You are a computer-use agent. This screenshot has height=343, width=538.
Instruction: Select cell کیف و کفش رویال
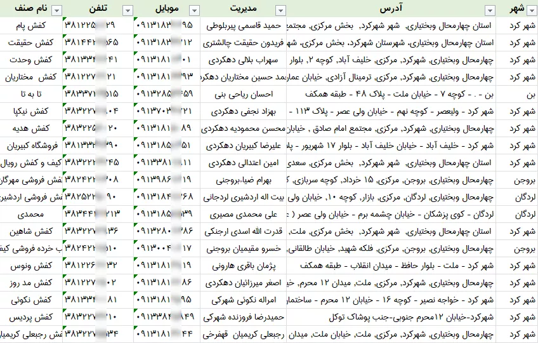31,163
